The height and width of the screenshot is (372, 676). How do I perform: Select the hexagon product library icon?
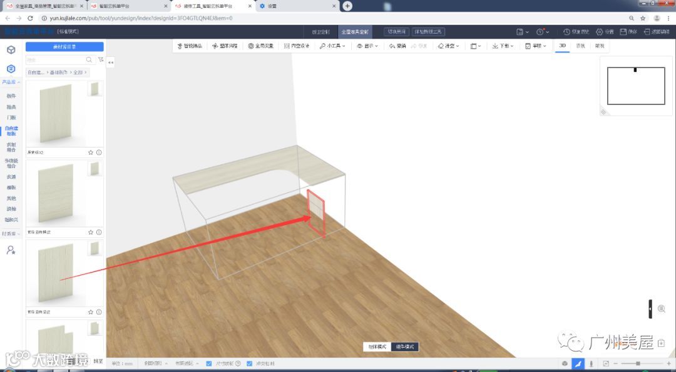tap(11, 69)
